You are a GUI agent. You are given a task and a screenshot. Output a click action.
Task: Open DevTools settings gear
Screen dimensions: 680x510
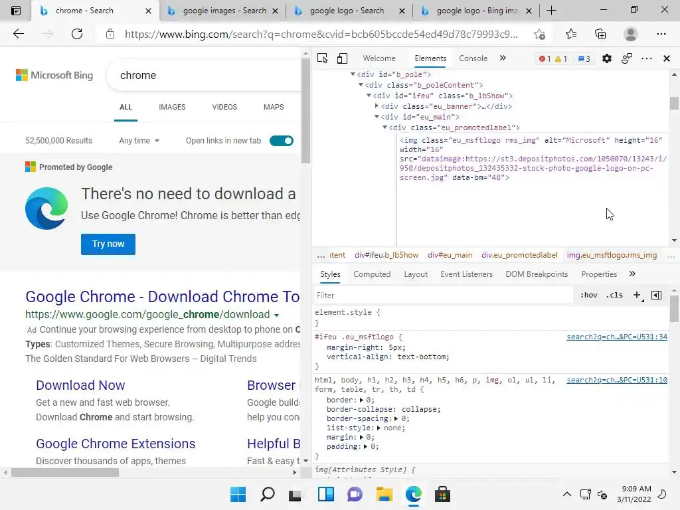pyautogui.click(x=607, y=58)
